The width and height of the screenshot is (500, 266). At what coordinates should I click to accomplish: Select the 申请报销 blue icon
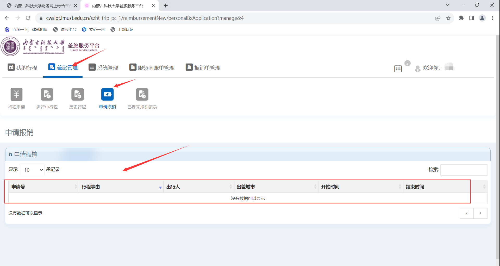(x=107, y=94)
